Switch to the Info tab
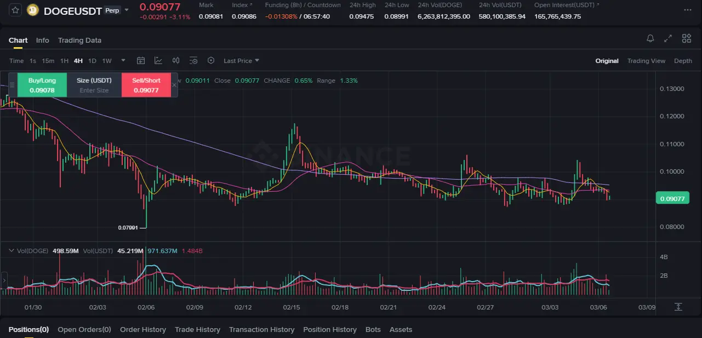702x338 pixels. 43,40
